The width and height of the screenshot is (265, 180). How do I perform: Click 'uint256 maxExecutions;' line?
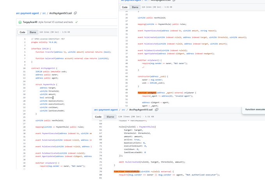pyautogui.click(x=52, y=101)
